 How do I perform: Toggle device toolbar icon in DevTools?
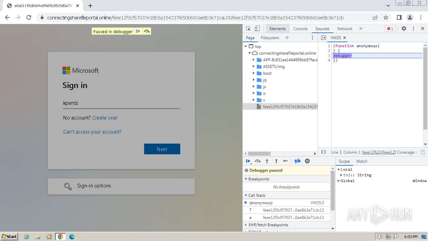(257, 28)
